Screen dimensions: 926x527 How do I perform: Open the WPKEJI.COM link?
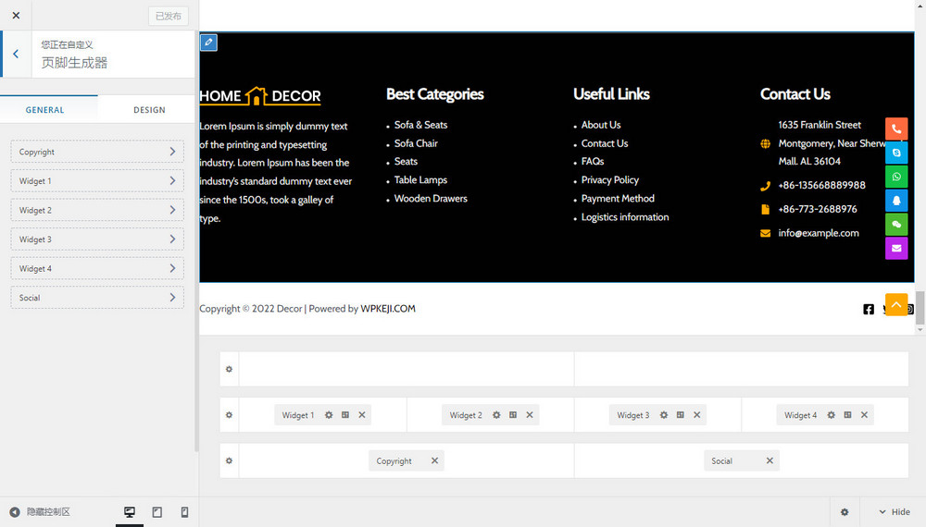(388, 308)
